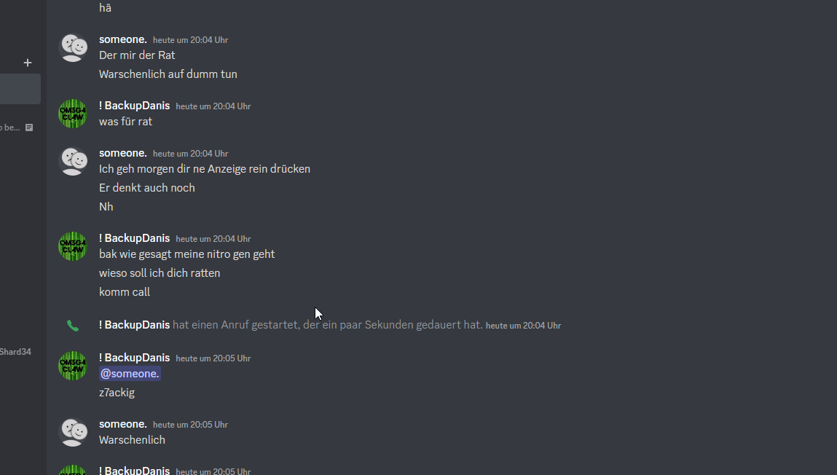This screenshot has height=475, width=837.
Task: Click the "z7ackig" message text
Action: point(117,393)
